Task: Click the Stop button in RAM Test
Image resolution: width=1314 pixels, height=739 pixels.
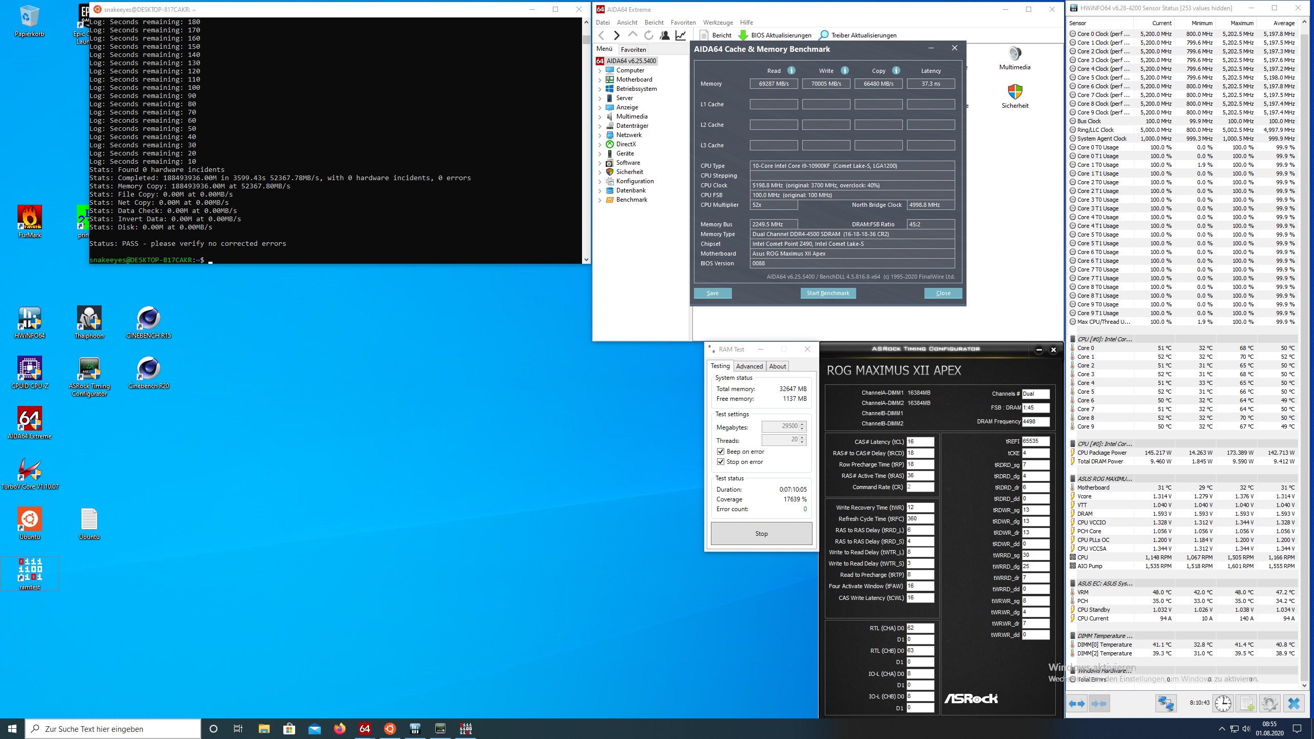Action: (x=761, y=534)
